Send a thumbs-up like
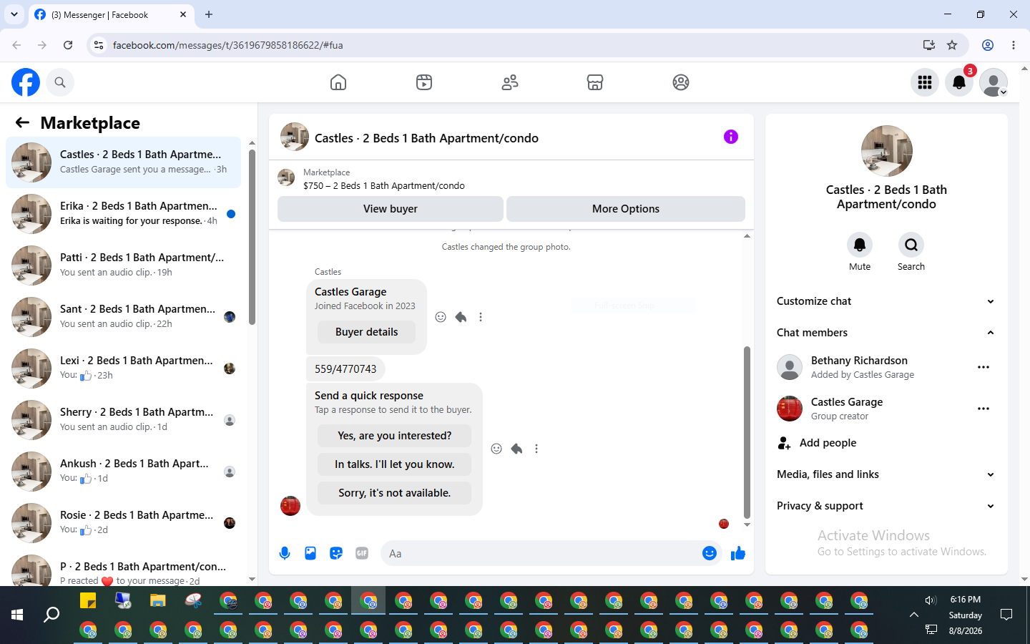The image size is (1030, 644). [738, 553]
